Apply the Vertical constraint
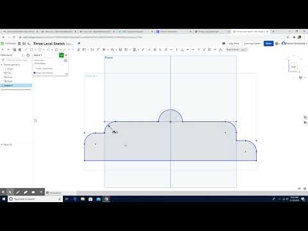Viewport: 308px width, 231px height. pos(177,49)
